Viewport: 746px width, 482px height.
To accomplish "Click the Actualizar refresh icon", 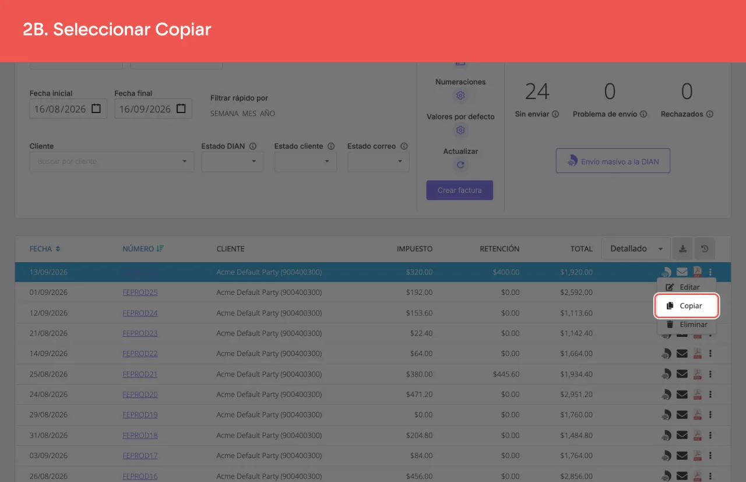I will coord(460,165).
